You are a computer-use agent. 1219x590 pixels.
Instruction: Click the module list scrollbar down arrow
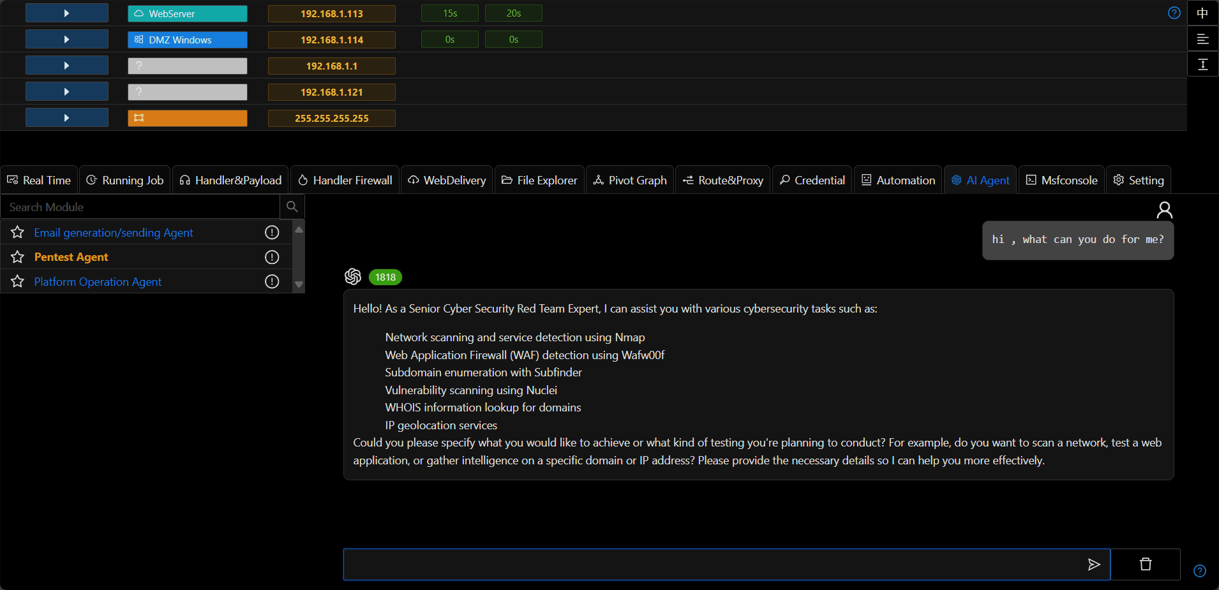tap(299, 285)
